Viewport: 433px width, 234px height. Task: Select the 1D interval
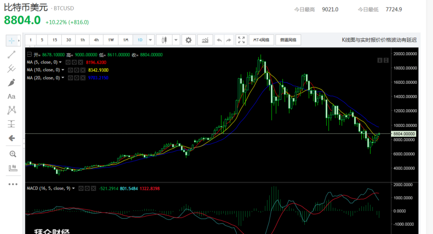[x=140, y=40]
